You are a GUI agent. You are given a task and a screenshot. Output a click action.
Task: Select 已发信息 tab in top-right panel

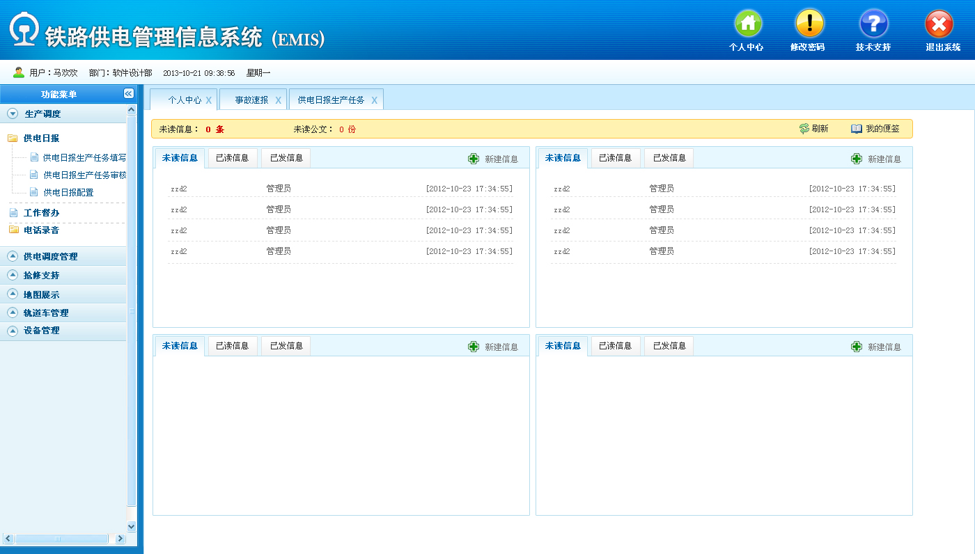point(669,158)
